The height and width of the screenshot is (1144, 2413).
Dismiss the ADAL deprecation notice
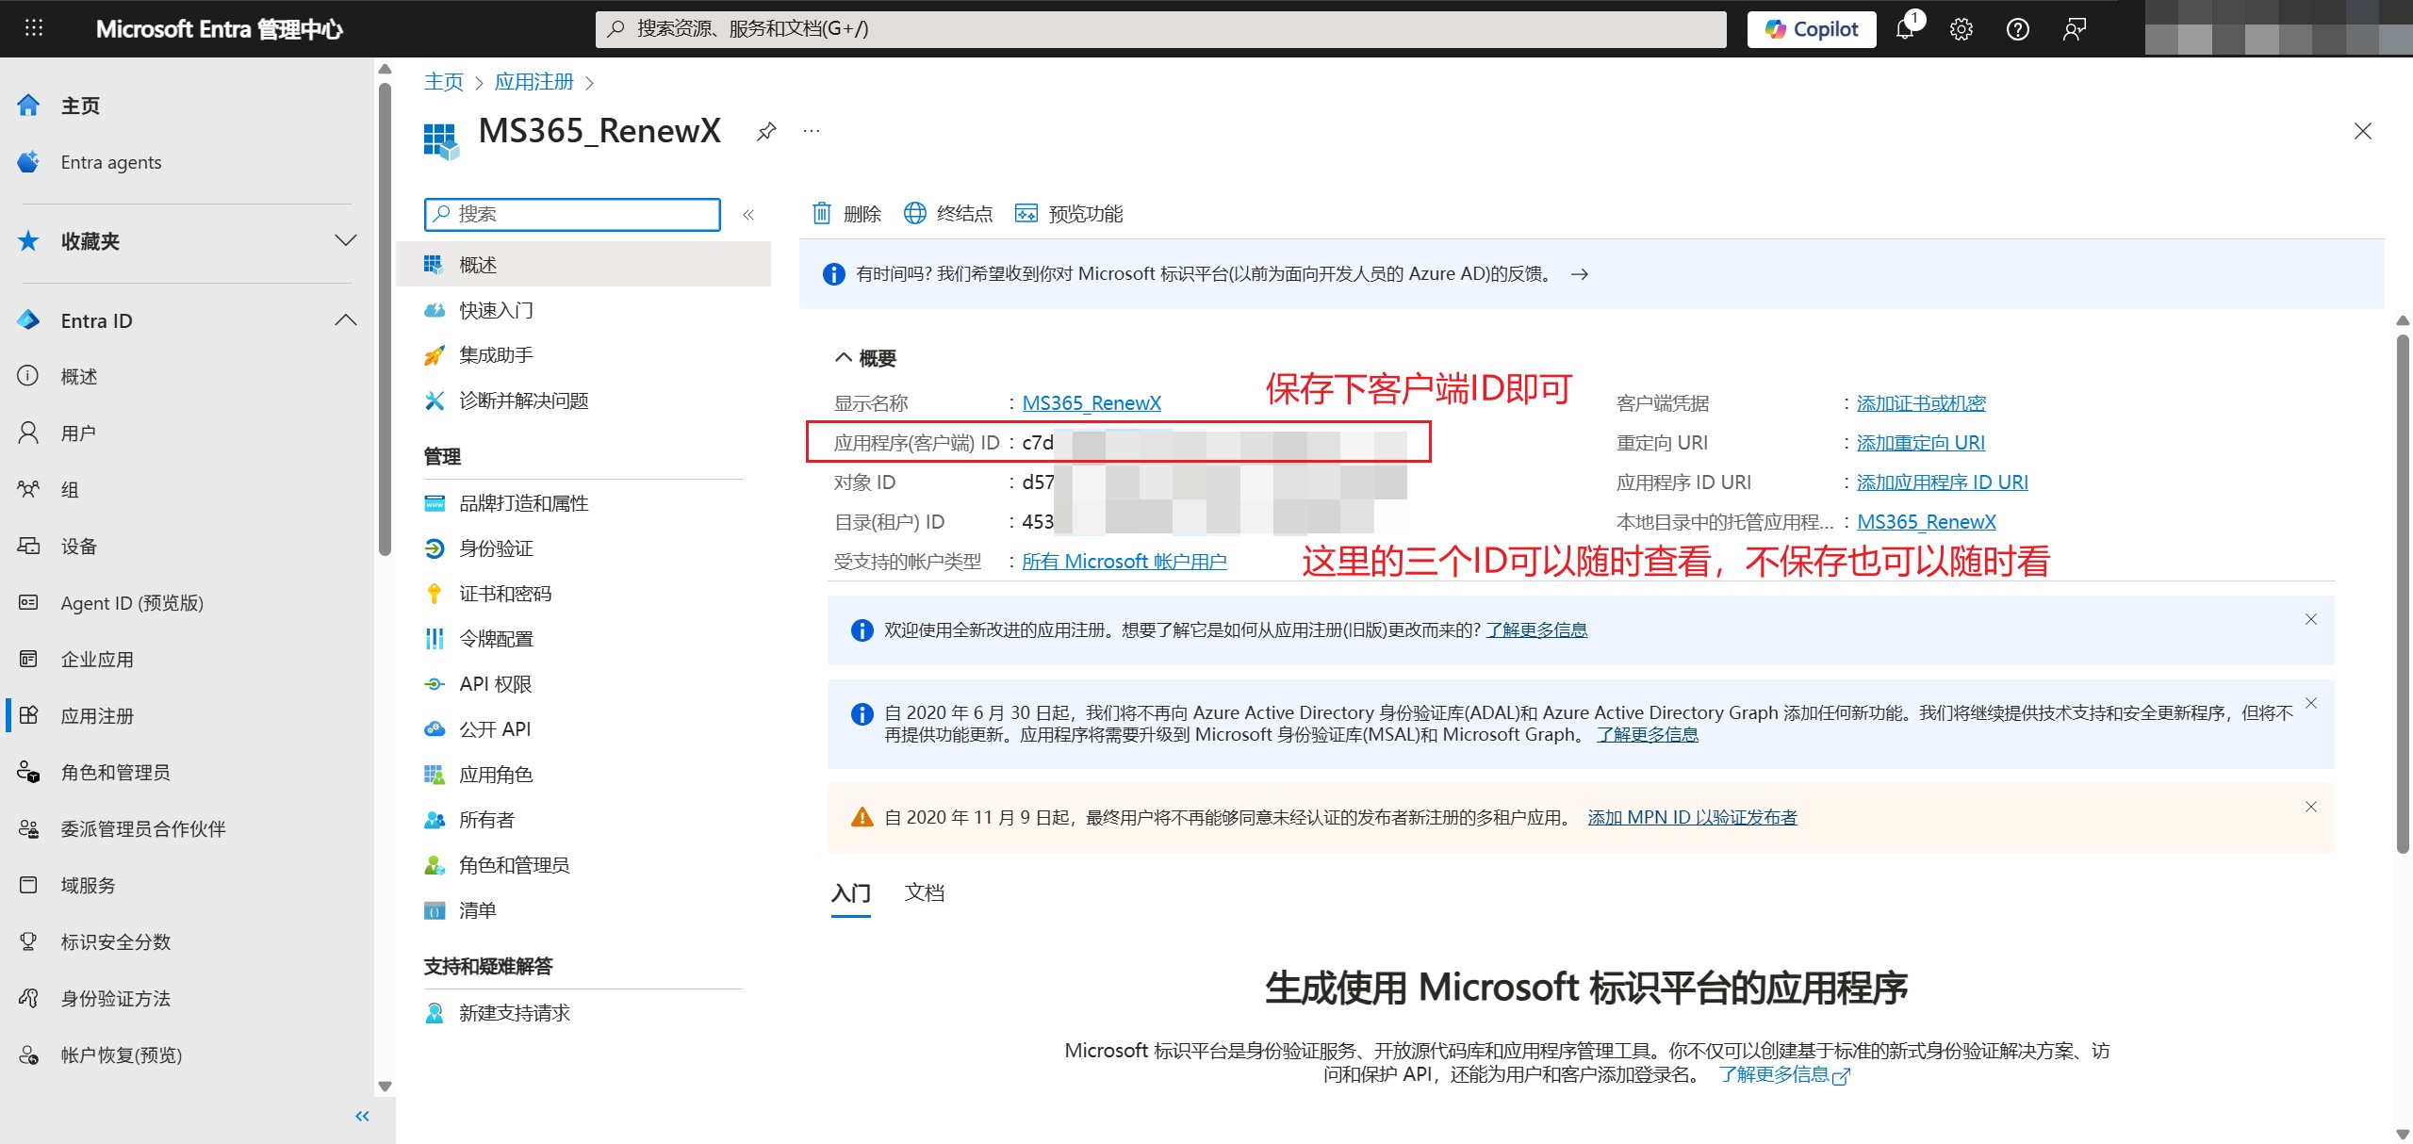click(x=2311, y=703)
